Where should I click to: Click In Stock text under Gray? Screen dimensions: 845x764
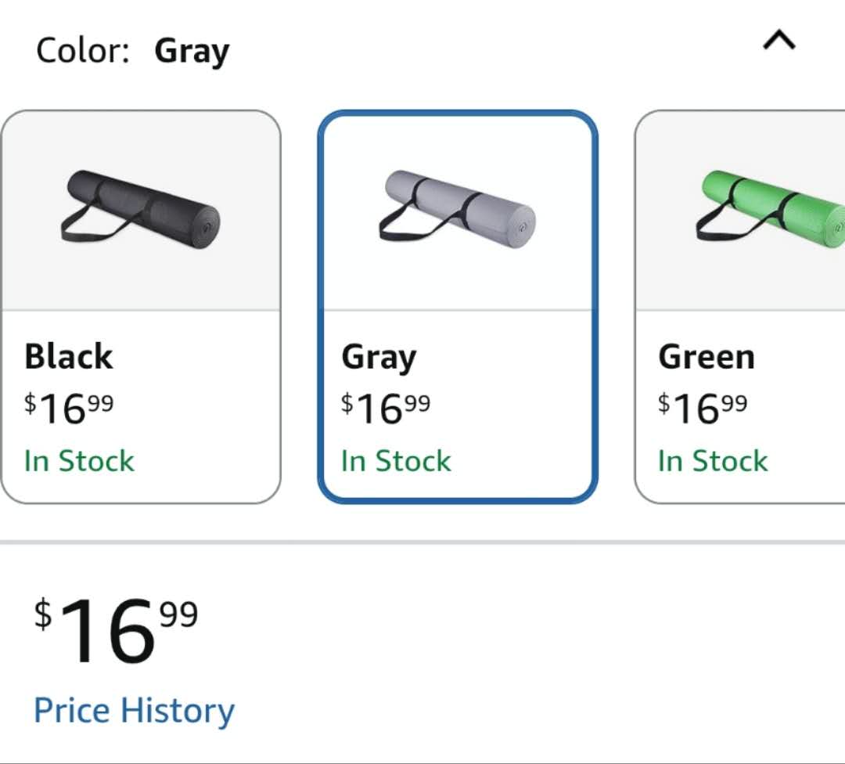(396, 461)
